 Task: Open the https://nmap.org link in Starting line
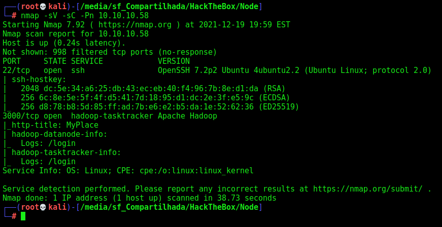pyautogui.click(x=135, y=25)
